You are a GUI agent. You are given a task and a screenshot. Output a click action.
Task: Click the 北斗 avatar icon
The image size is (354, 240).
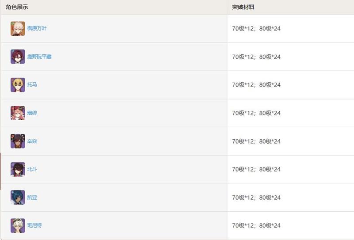click(x=18, y=169)
